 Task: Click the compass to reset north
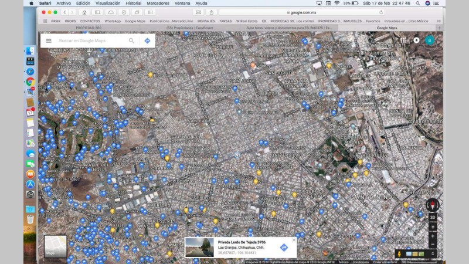(433, 205)
